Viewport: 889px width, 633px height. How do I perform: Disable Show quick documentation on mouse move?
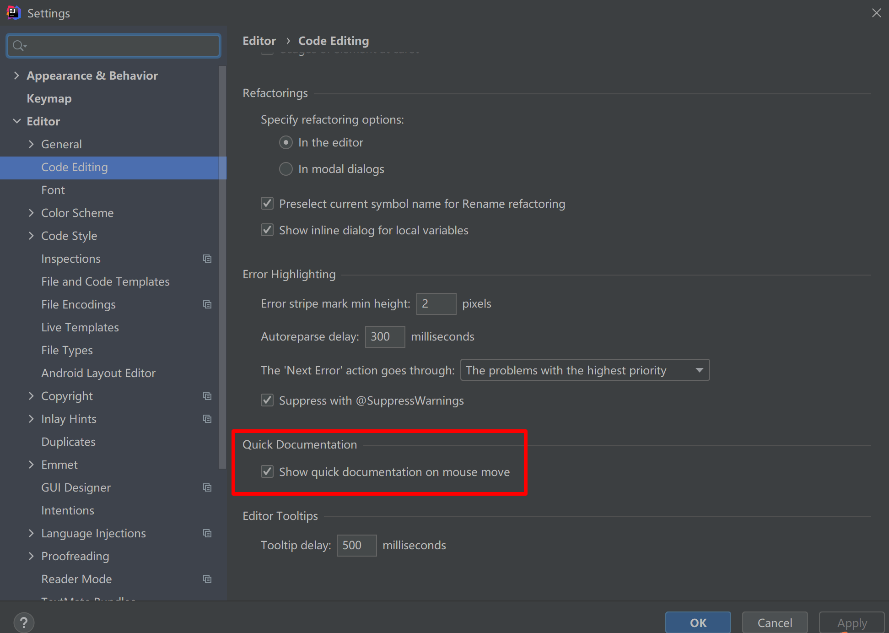(267, 472)
